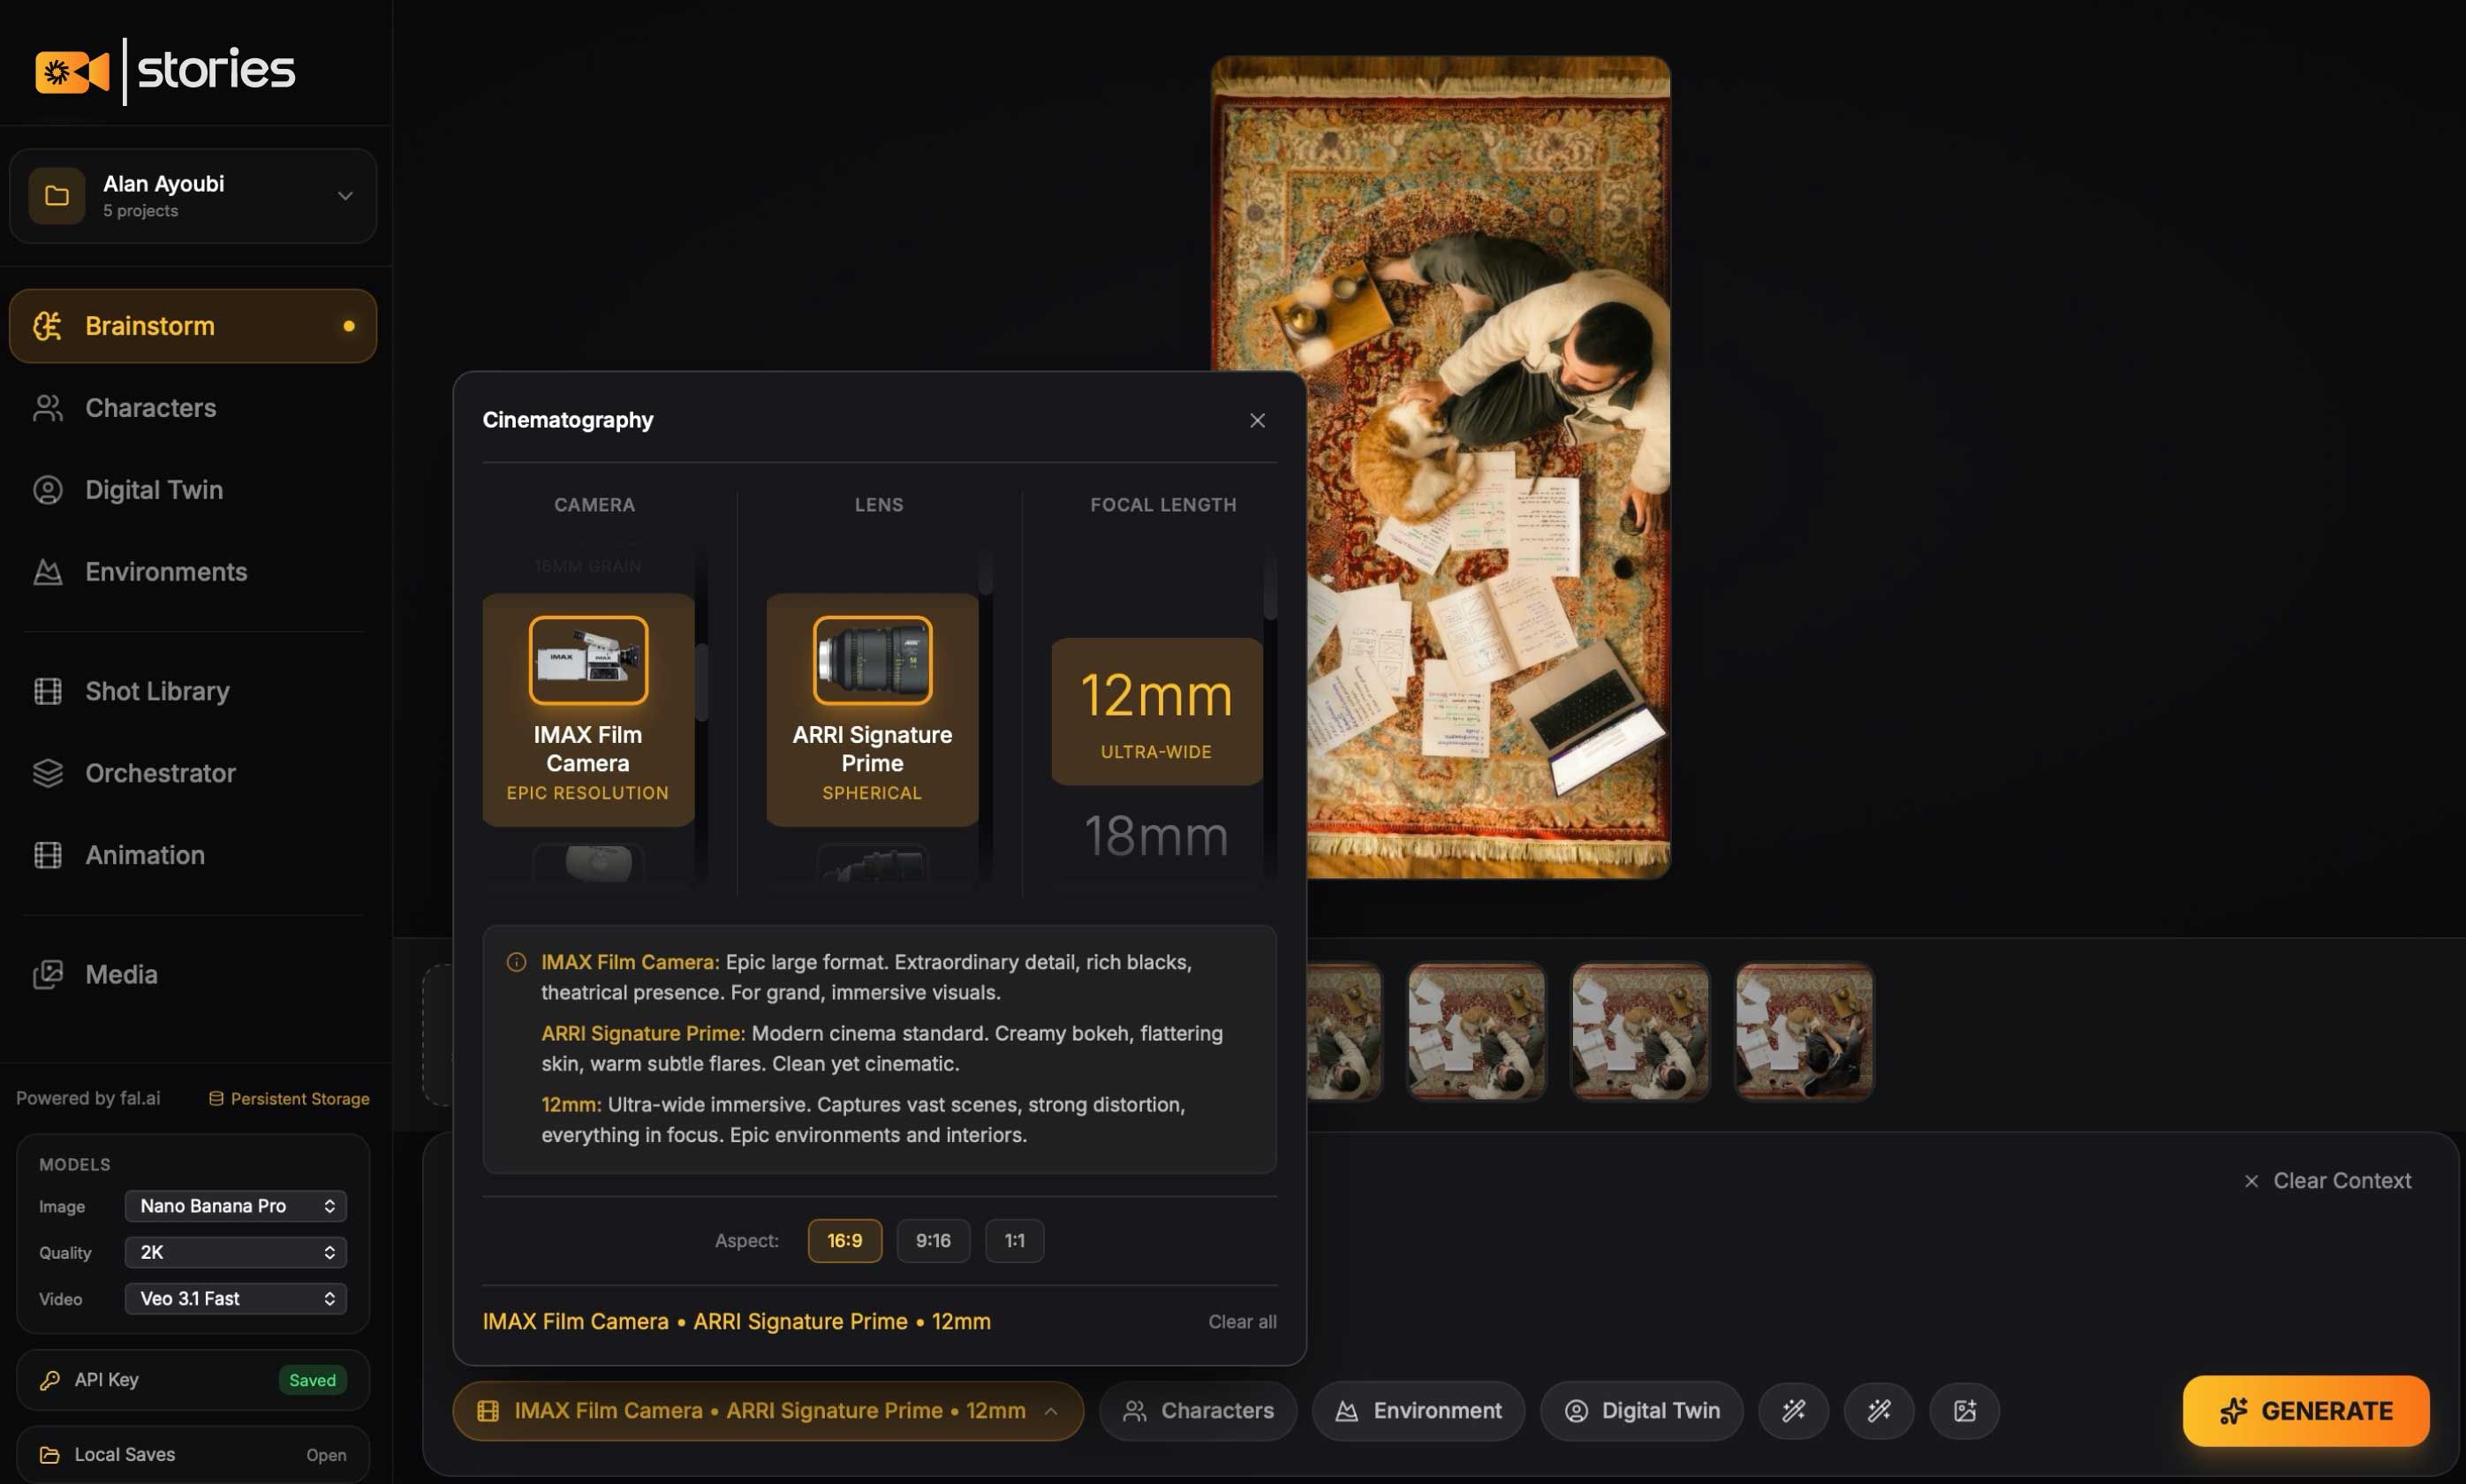Click the magic wand icon beside Digital Twin
This screenshot has width=2466, height=1484.
click(x=1793, y=1411)
